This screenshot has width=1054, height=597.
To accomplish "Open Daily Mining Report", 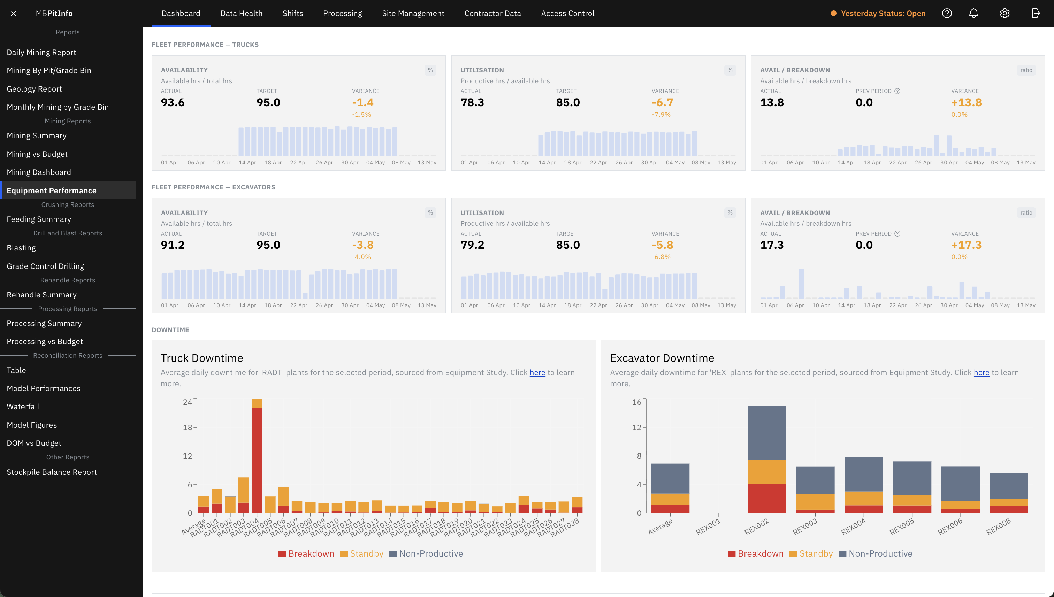I will coord(68,52).
